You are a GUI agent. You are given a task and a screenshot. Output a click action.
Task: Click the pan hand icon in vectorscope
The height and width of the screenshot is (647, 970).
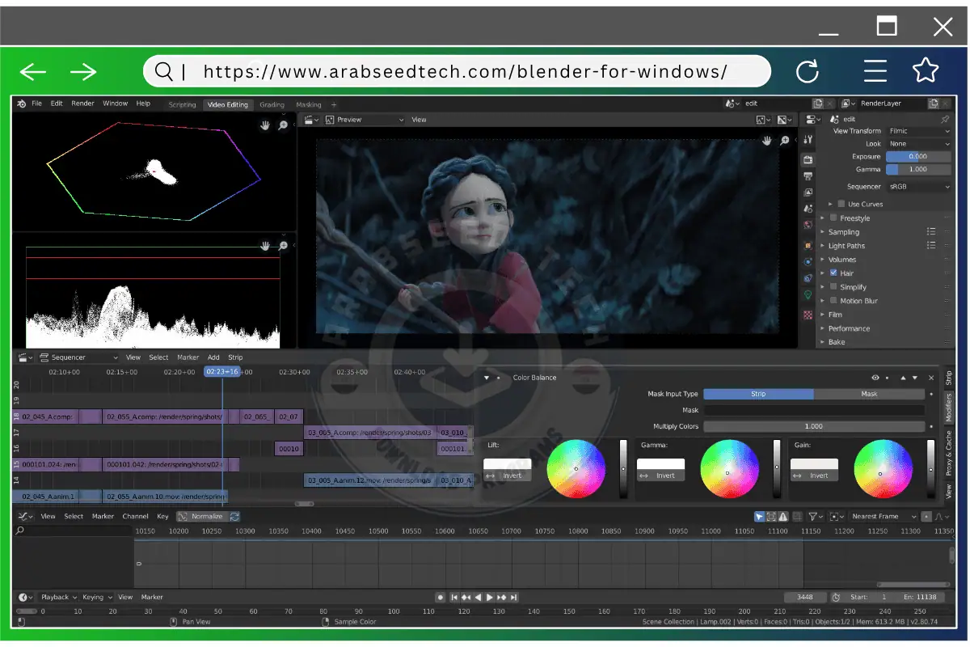coord(264,125)
